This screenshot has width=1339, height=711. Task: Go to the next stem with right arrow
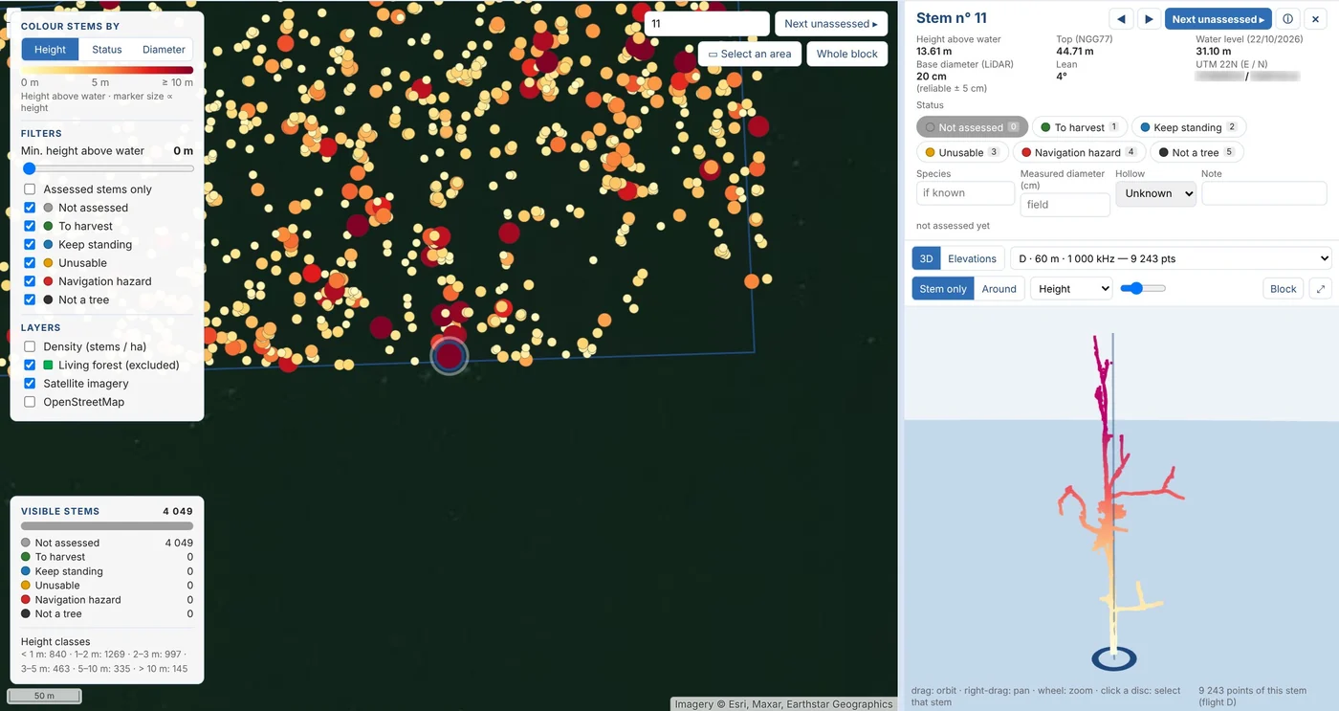click(1150, 19)
